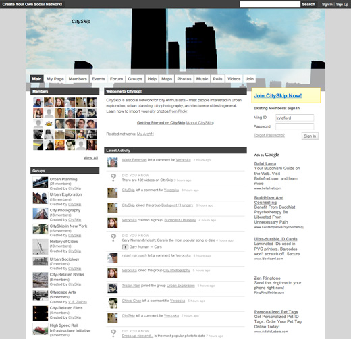Click the Search button in top bar

click(308, 4)
